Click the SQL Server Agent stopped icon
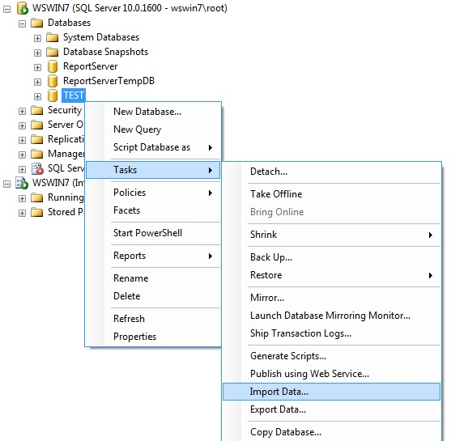 pyautogui.click(x=37, y=168)
